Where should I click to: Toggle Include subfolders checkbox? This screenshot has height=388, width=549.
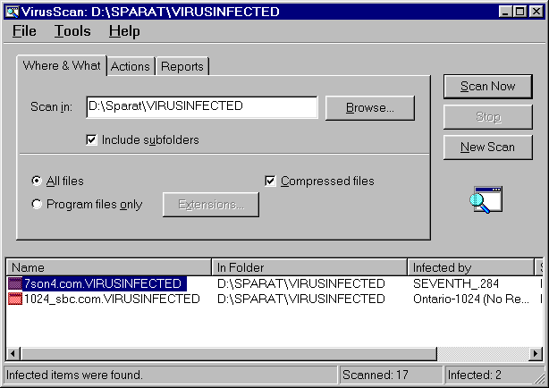point(91,140)
